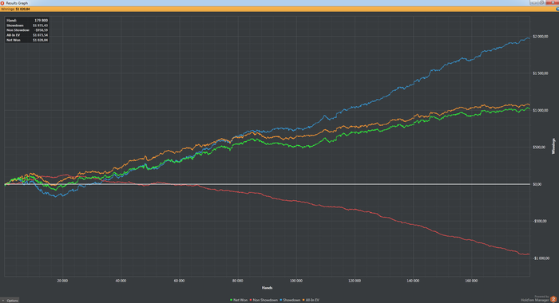Click the Showdown row in stats box

click(x=27, y=26)
